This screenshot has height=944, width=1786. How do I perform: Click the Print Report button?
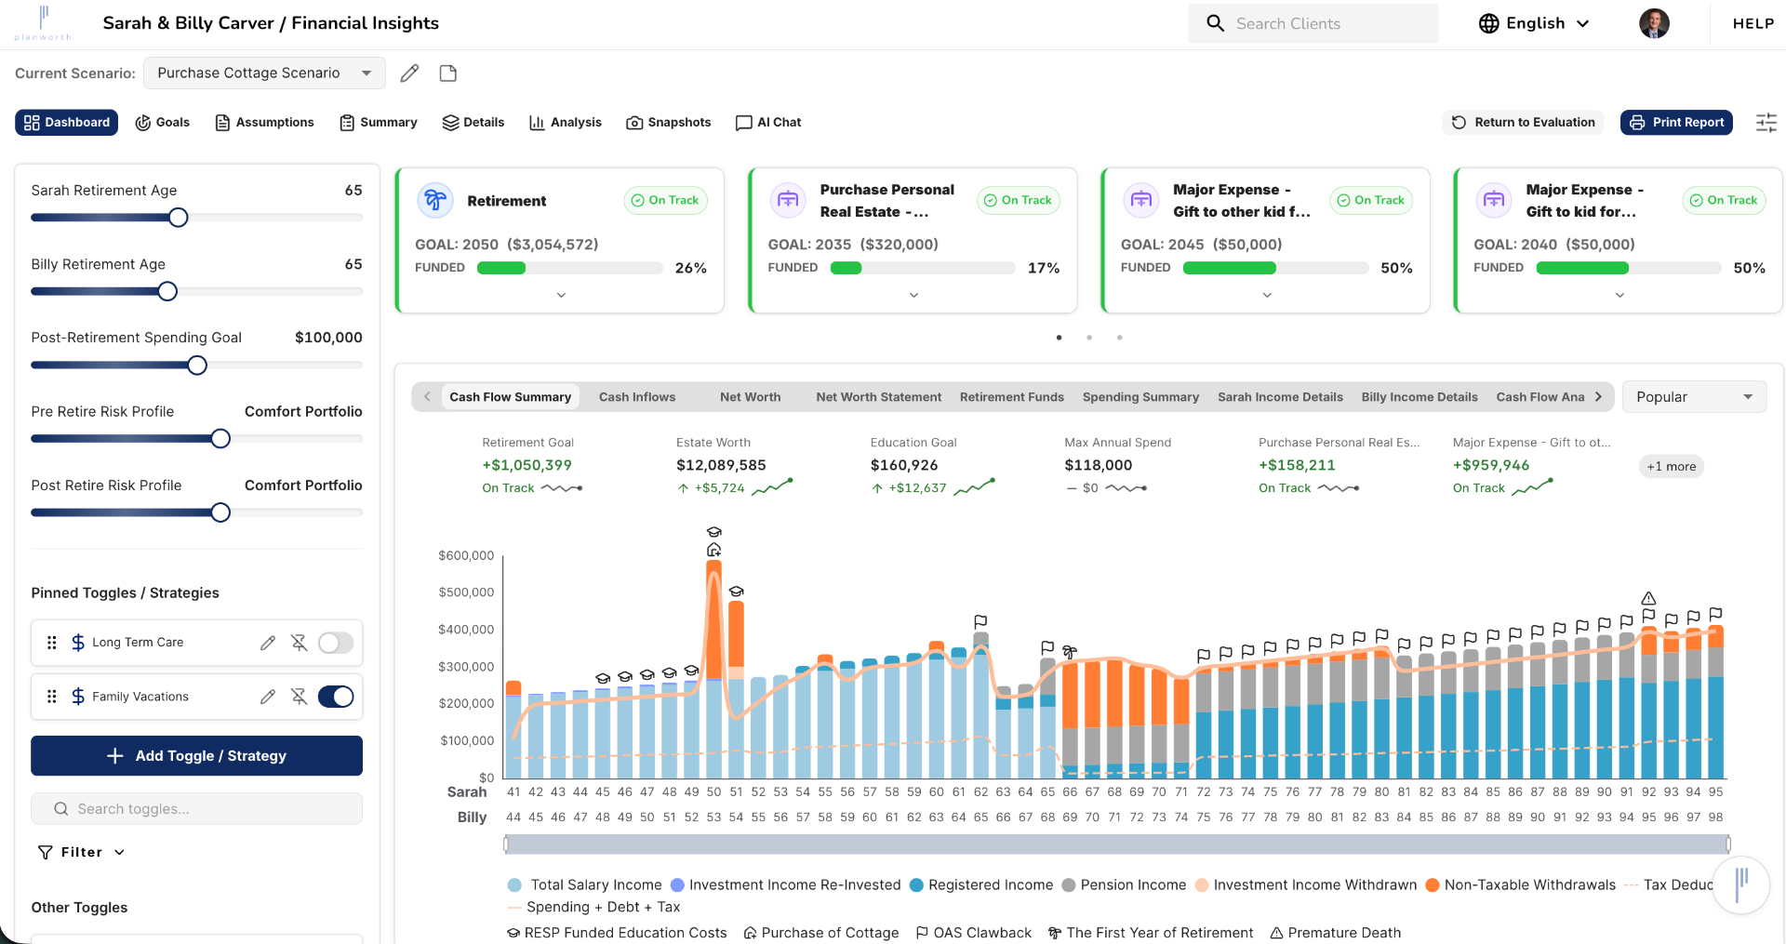point(1676,123)
